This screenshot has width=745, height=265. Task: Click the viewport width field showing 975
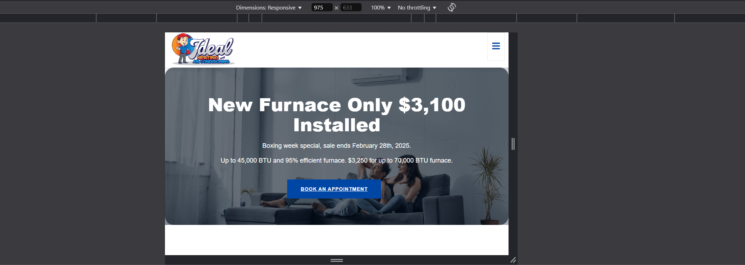click(321, 7)
